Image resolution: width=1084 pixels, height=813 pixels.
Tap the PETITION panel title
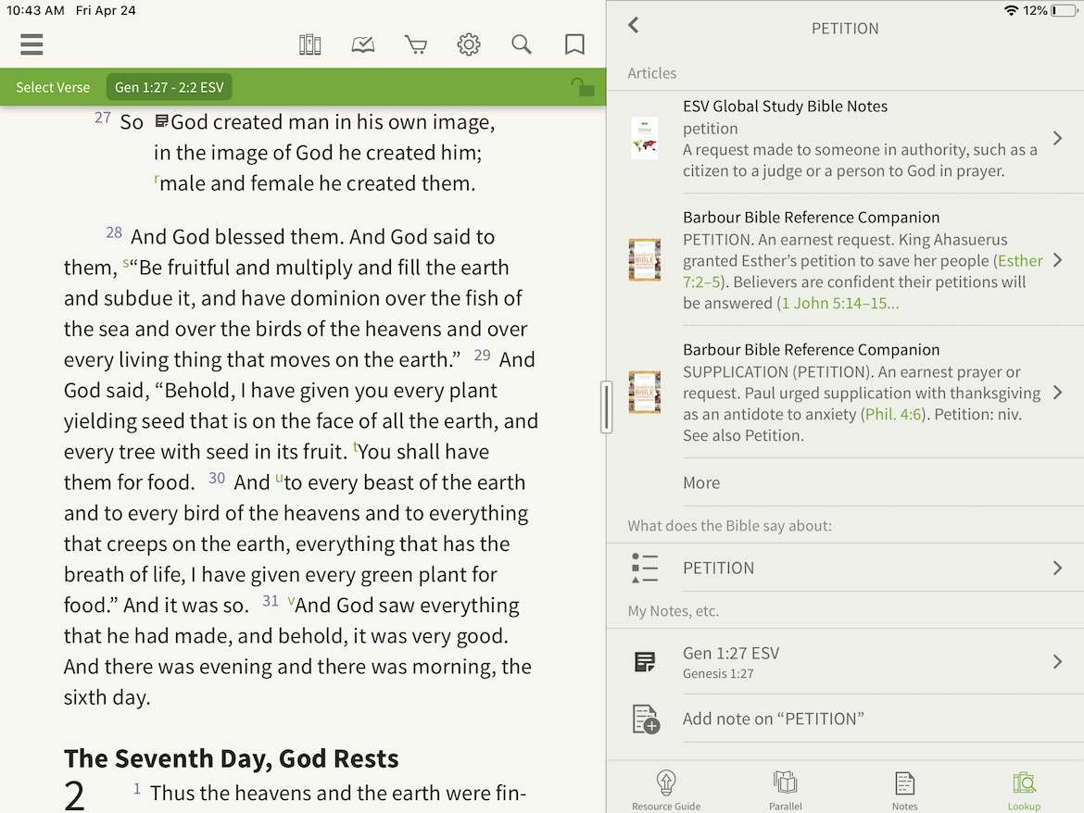[845, 29]
